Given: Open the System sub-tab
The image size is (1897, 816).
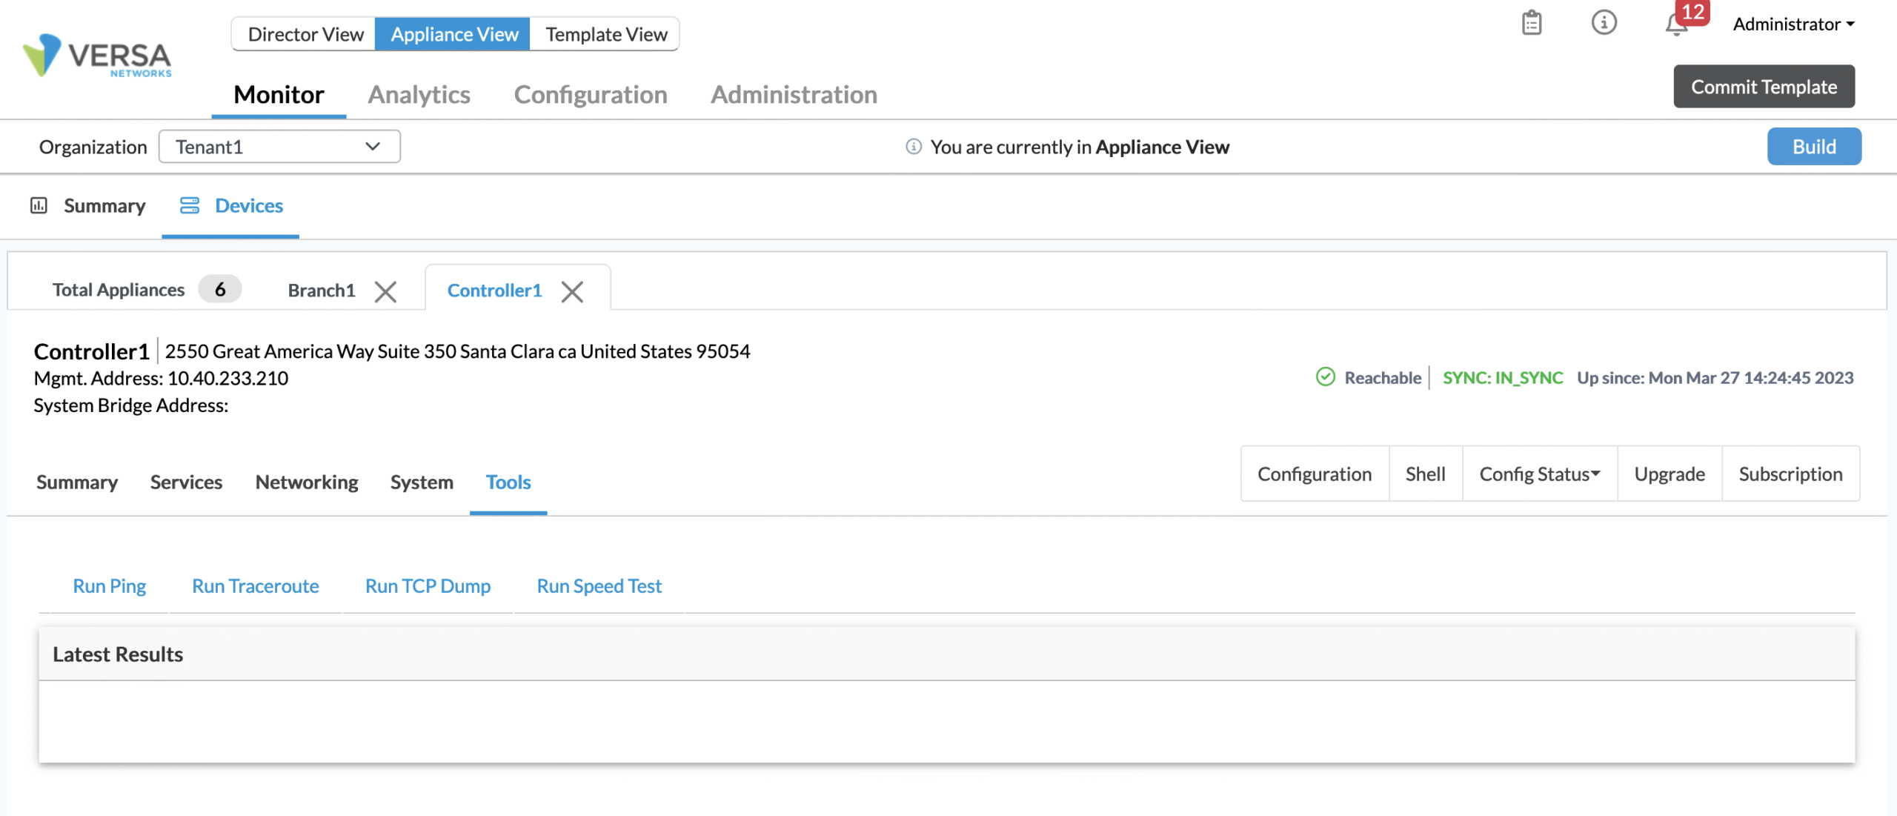Looking at the screenshot, I should (x=422, y=482).
